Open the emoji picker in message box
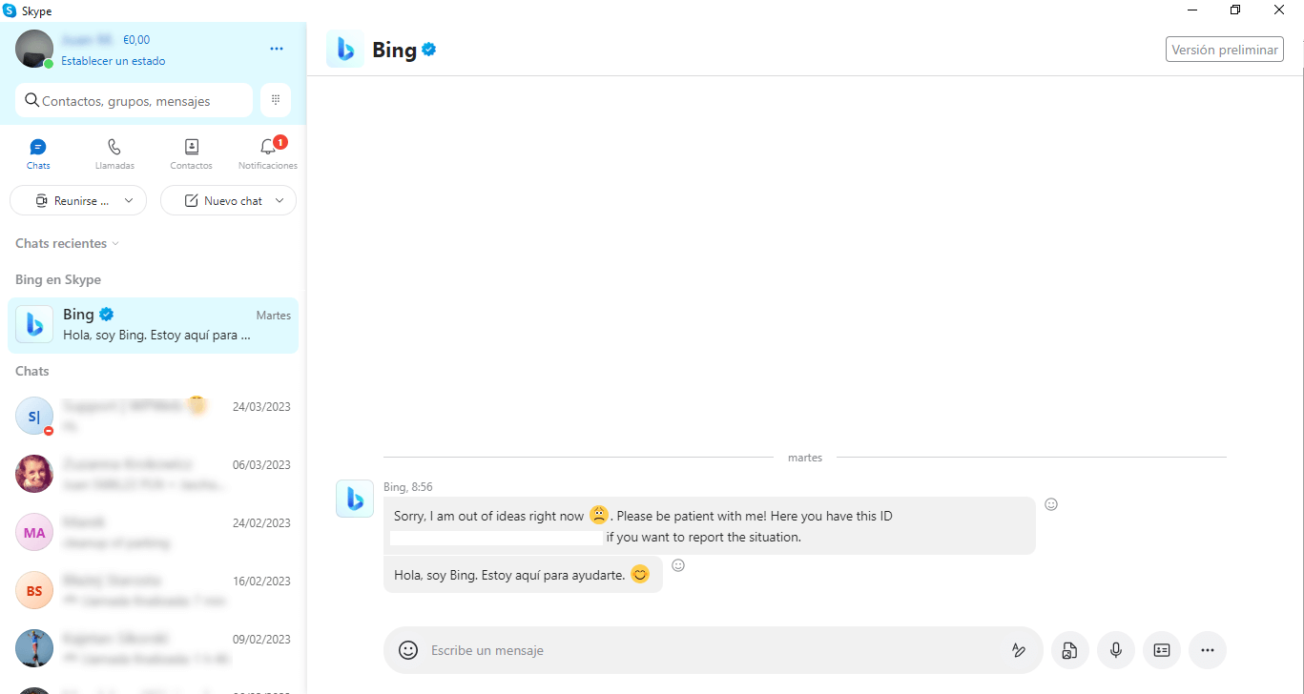The height and width of the screenshot is (694, 1304). coord(408,650)
